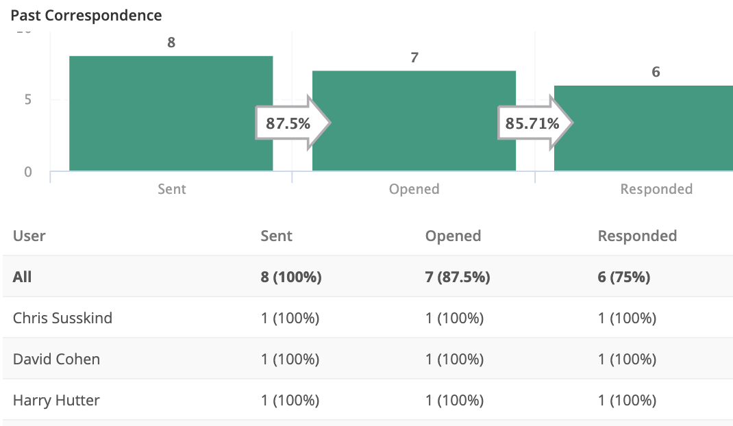Open Harry Hutter's row
The image size is (733, 426).
click(x=368, y=400)
